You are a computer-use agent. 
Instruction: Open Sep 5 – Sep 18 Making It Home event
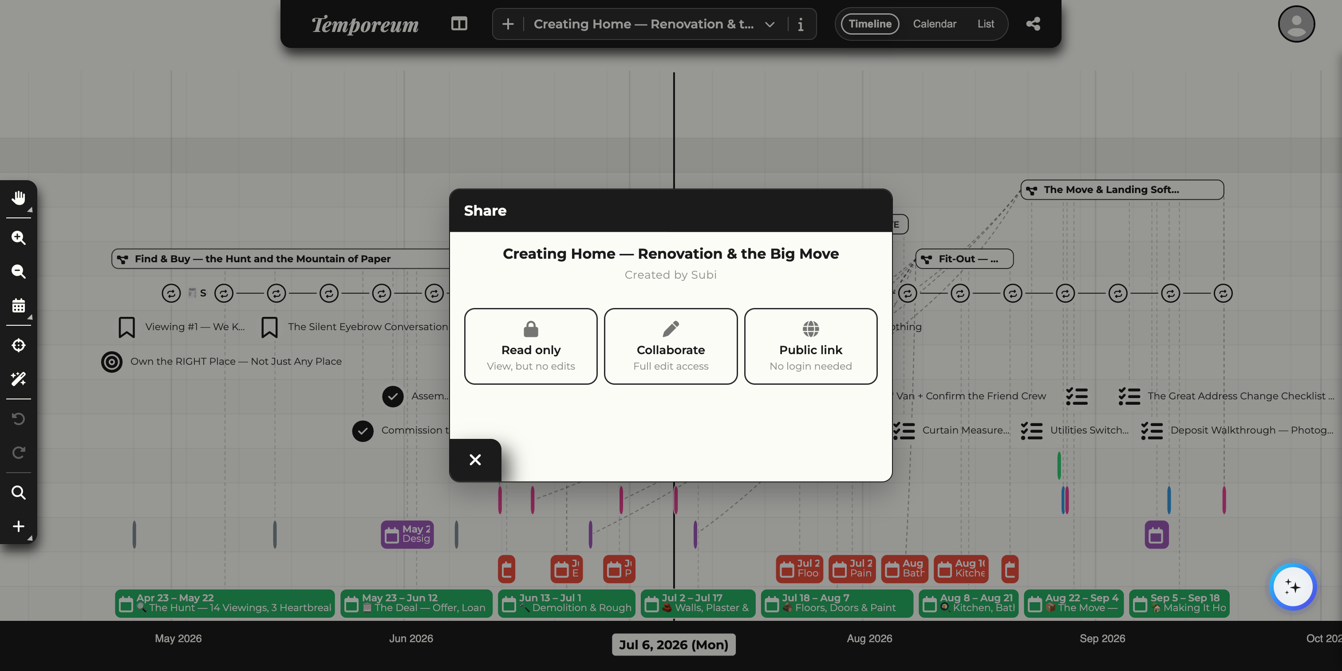[1180, 603]
